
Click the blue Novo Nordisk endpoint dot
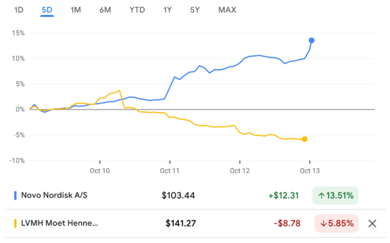coord(311,40)
